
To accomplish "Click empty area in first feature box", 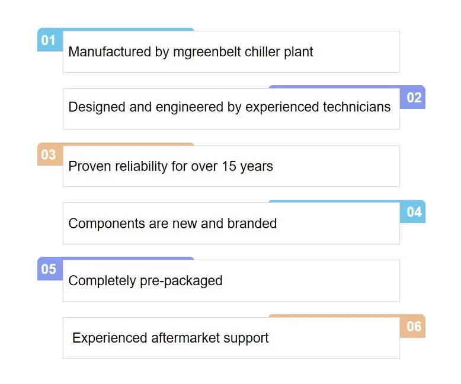I will pos(356,52).
